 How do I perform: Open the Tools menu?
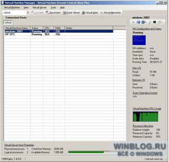point(53,7)
